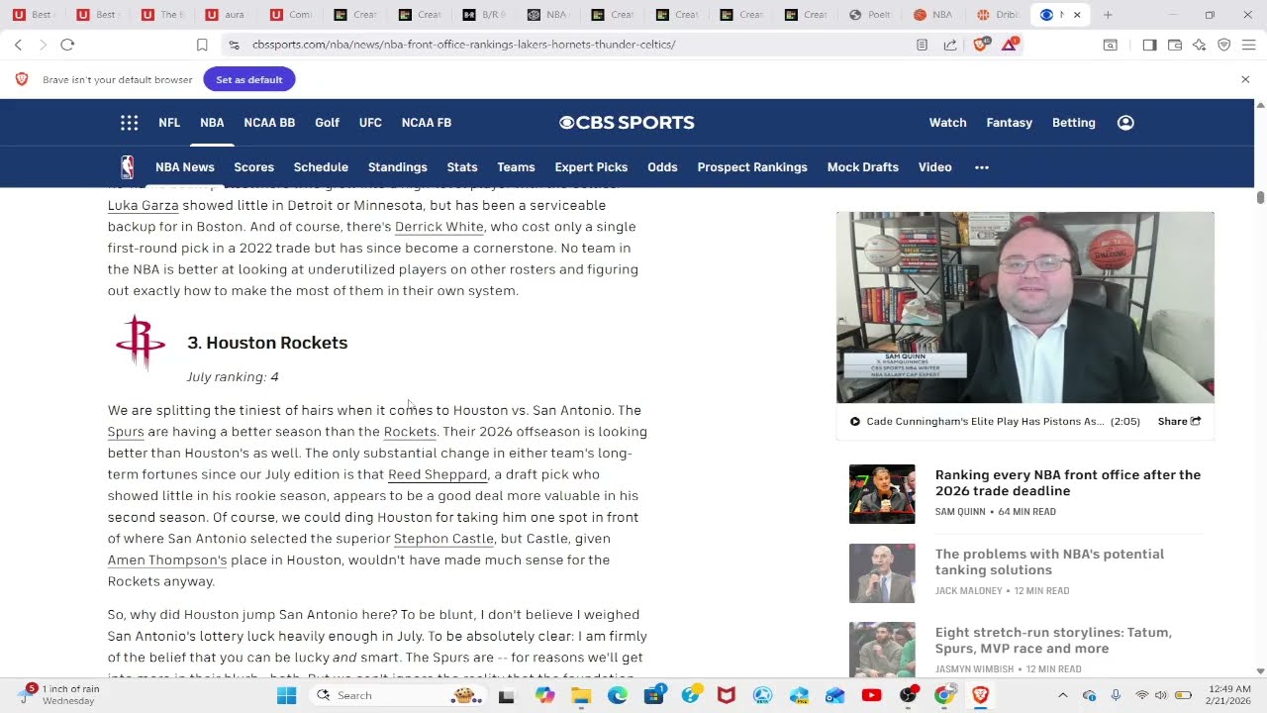Bookmark this page with the bookmark icon
This screenshot has width=1267, height=713.
tap(202, 45)
